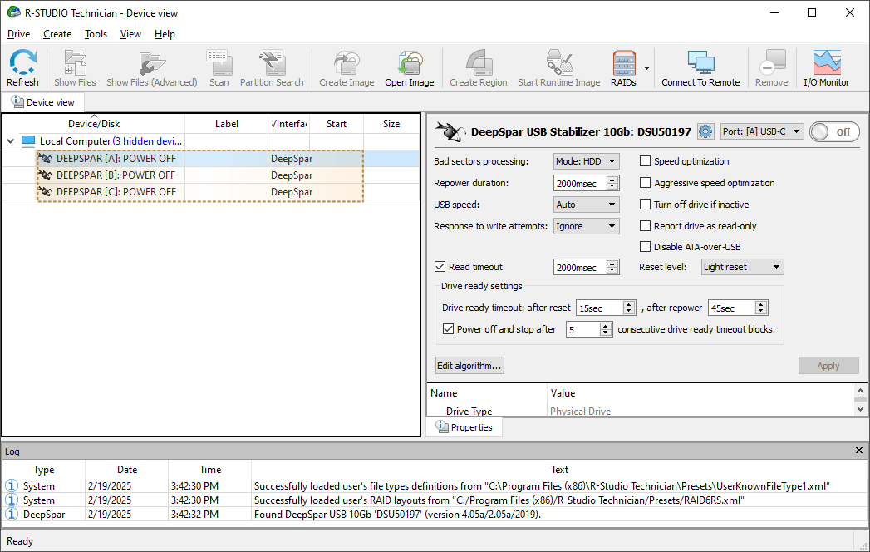Viewport: 870px width, 552px height.
Task: Click the Remove toolbar icon
Action: click(x=772, y=67)
